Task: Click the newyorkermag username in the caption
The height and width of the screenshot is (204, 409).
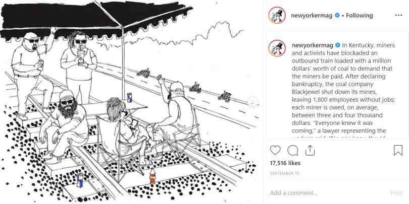Action: (312, 45)
